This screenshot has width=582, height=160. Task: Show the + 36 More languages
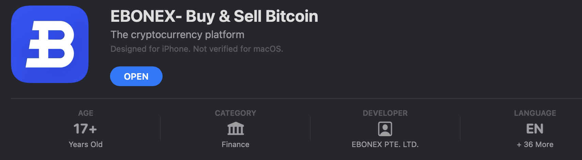pos(535,144)
